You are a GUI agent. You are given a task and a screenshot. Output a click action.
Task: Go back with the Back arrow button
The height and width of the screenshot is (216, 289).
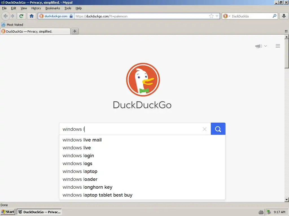tap(6, 16)
